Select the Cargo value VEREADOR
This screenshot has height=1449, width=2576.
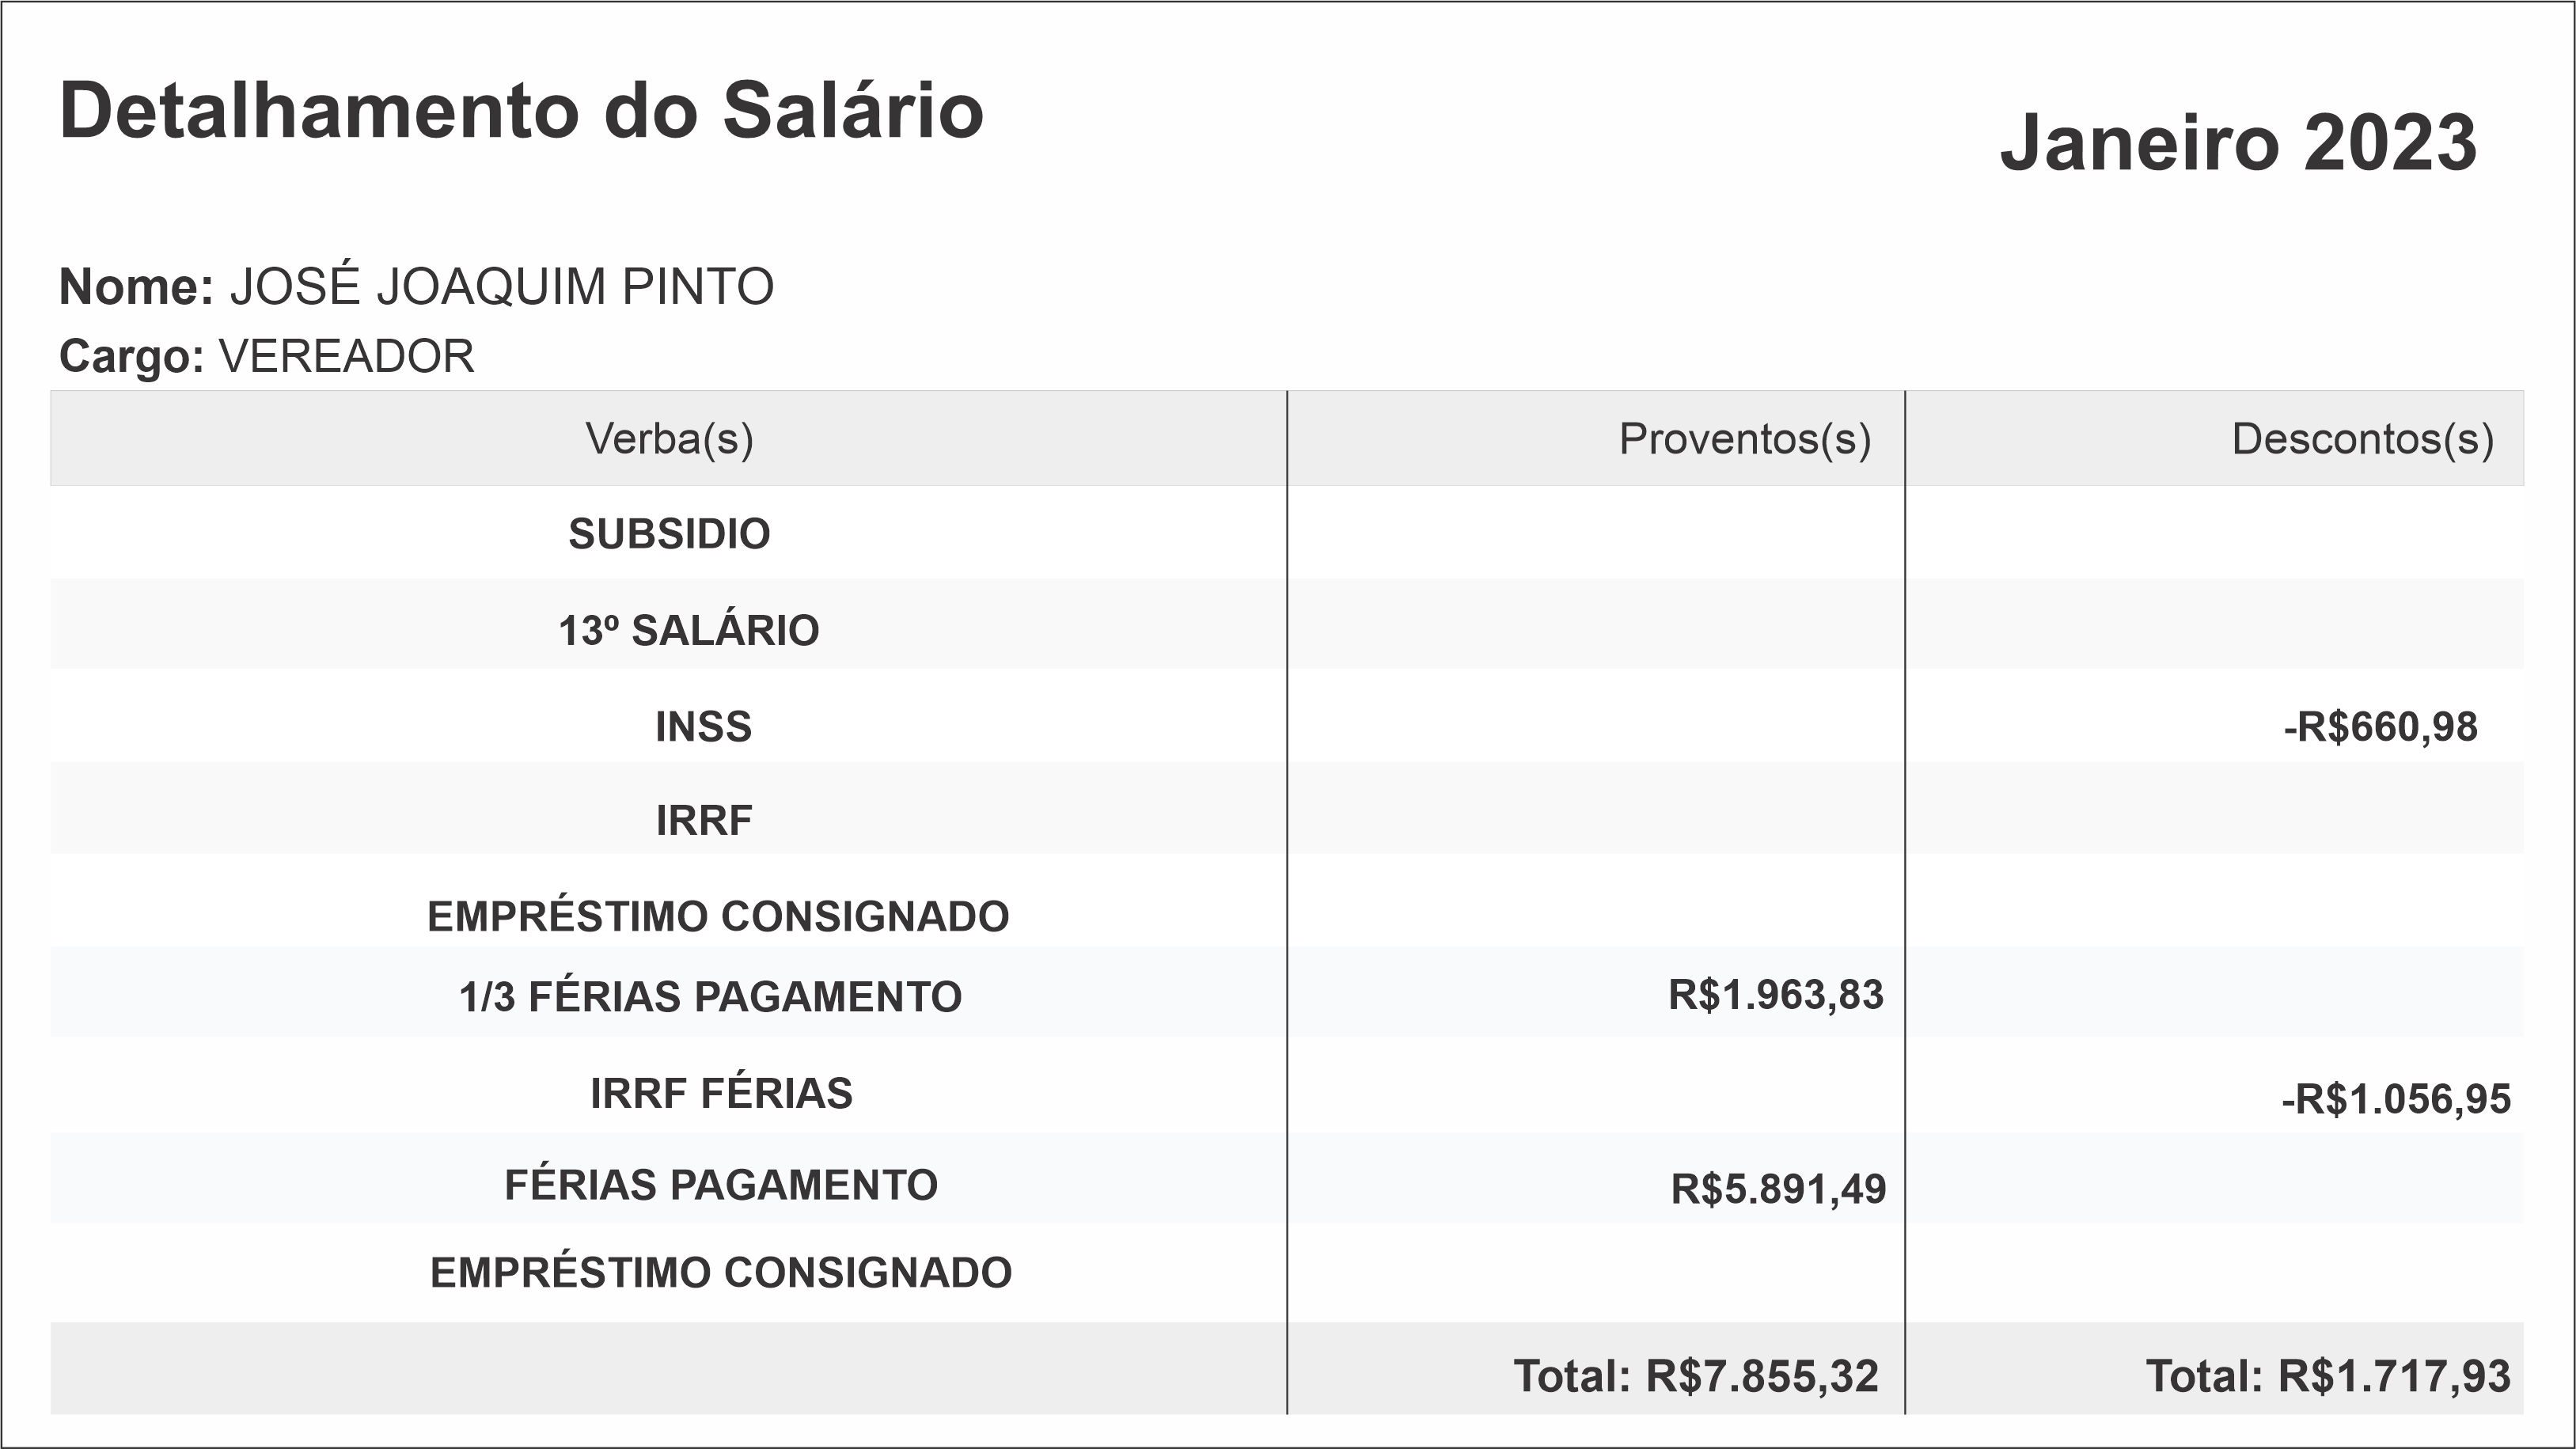[x=346, y=357]
